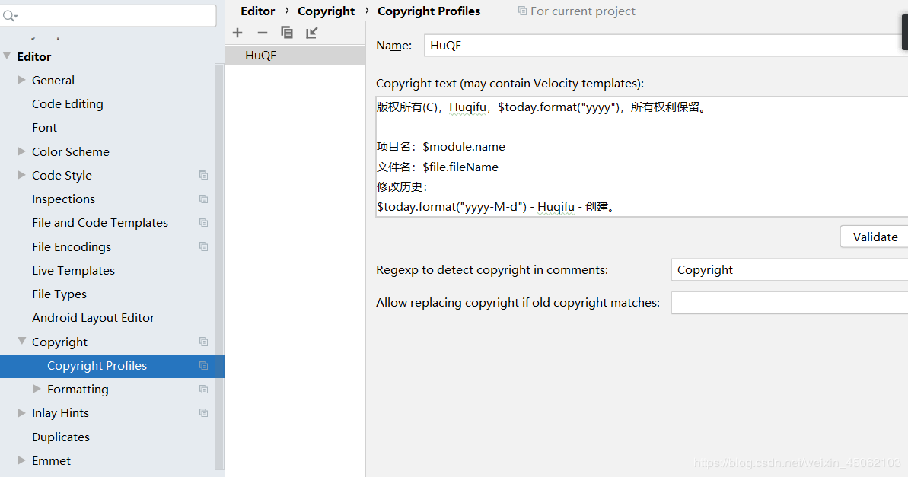This screenshot has width=908, height=477.
Task: Add a new copyright profile with plus icon
Action: coord(237,33)
